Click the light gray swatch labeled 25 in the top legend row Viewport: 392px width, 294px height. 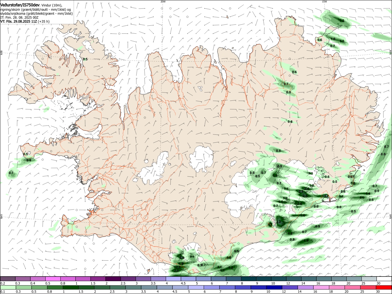pos(369,279)
